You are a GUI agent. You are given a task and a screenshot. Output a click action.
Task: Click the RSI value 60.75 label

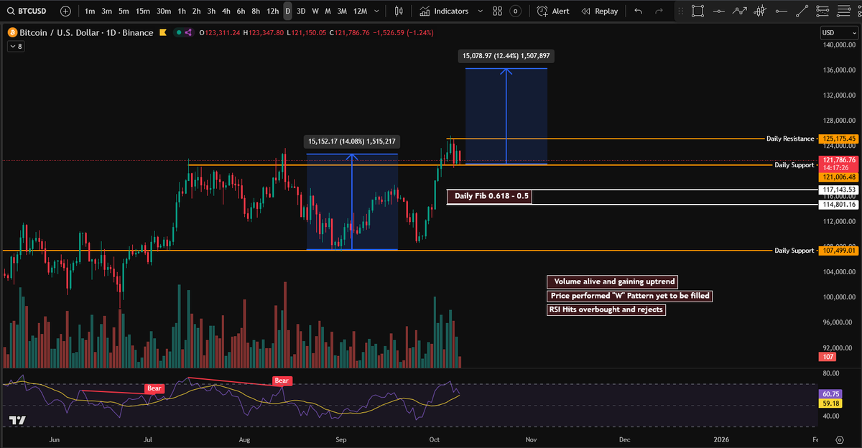point(829,394)
